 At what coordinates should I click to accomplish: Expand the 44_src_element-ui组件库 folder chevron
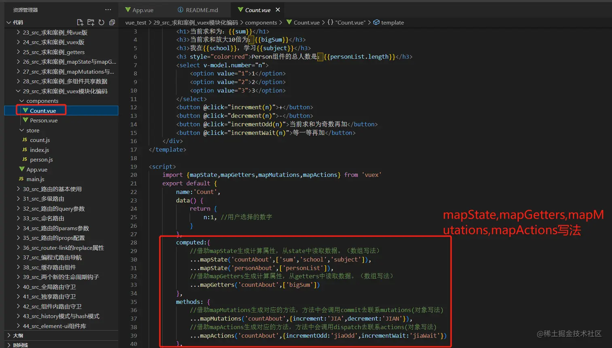point(18,326)
